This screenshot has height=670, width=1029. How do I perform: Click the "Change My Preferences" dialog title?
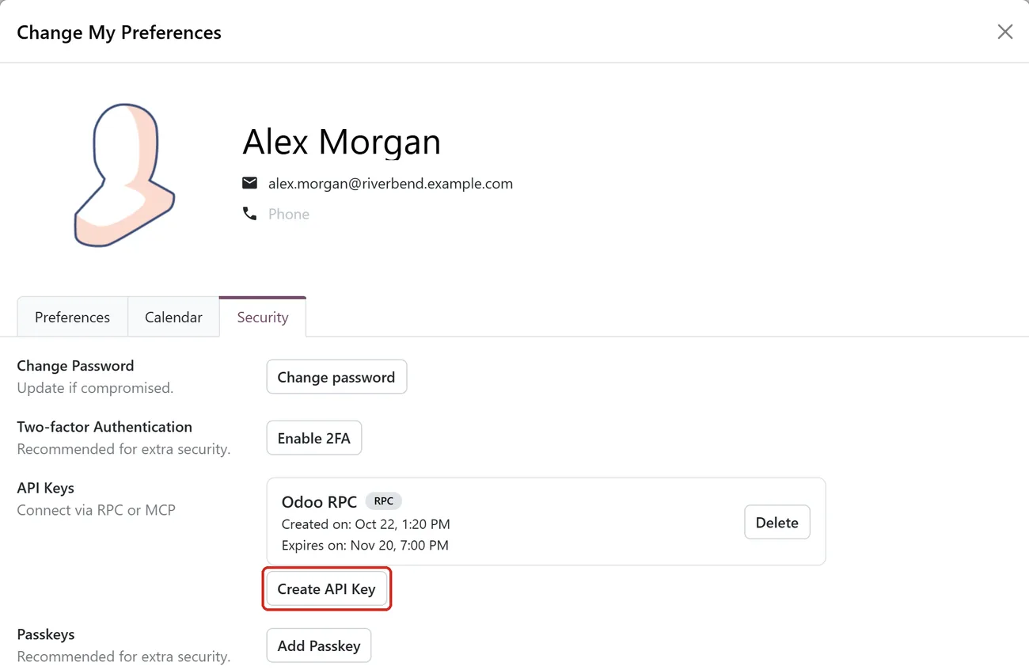click(119, 32)
